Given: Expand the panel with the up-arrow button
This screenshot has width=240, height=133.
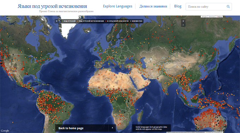Looking at the screenshot, I should [112, 128].
